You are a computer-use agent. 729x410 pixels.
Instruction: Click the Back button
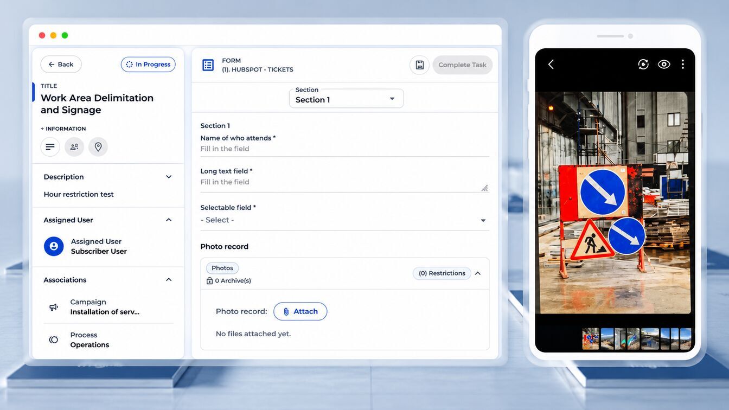tap(61, 65)
